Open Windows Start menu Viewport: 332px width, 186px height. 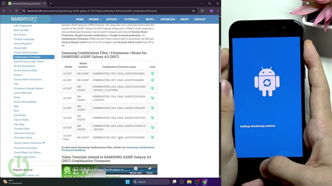point(128,182)
